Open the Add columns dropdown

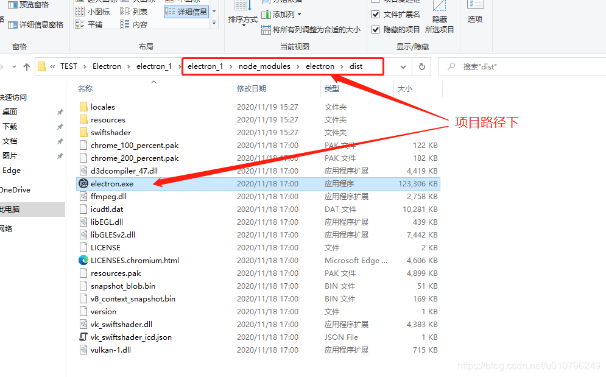pyautogui.click(x=281, y=14)
